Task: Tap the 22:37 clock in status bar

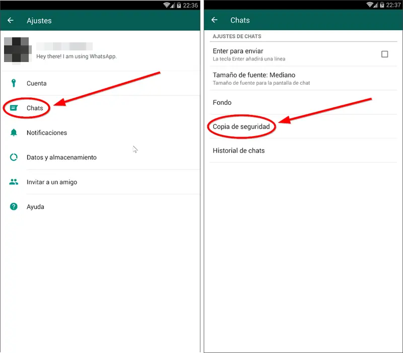Action: click(x=393, y=5)
